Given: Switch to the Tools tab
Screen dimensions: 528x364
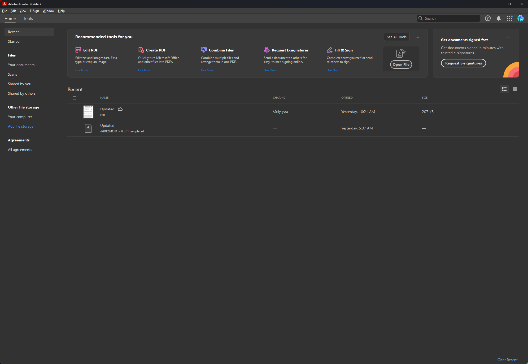Looking at the screenshot, I should tap(28, 19).
